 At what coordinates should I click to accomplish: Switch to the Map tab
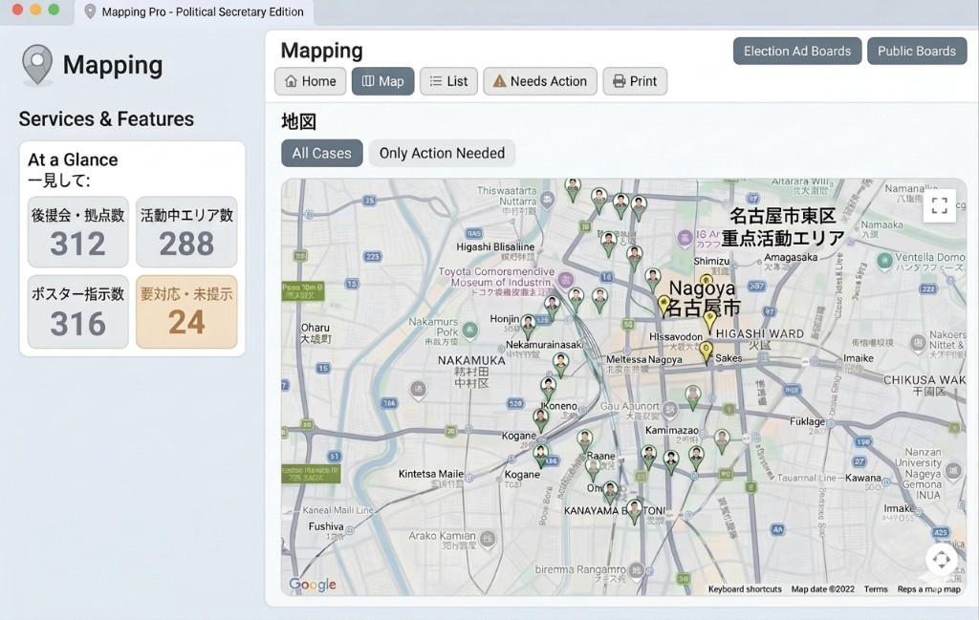click(382, 81)
